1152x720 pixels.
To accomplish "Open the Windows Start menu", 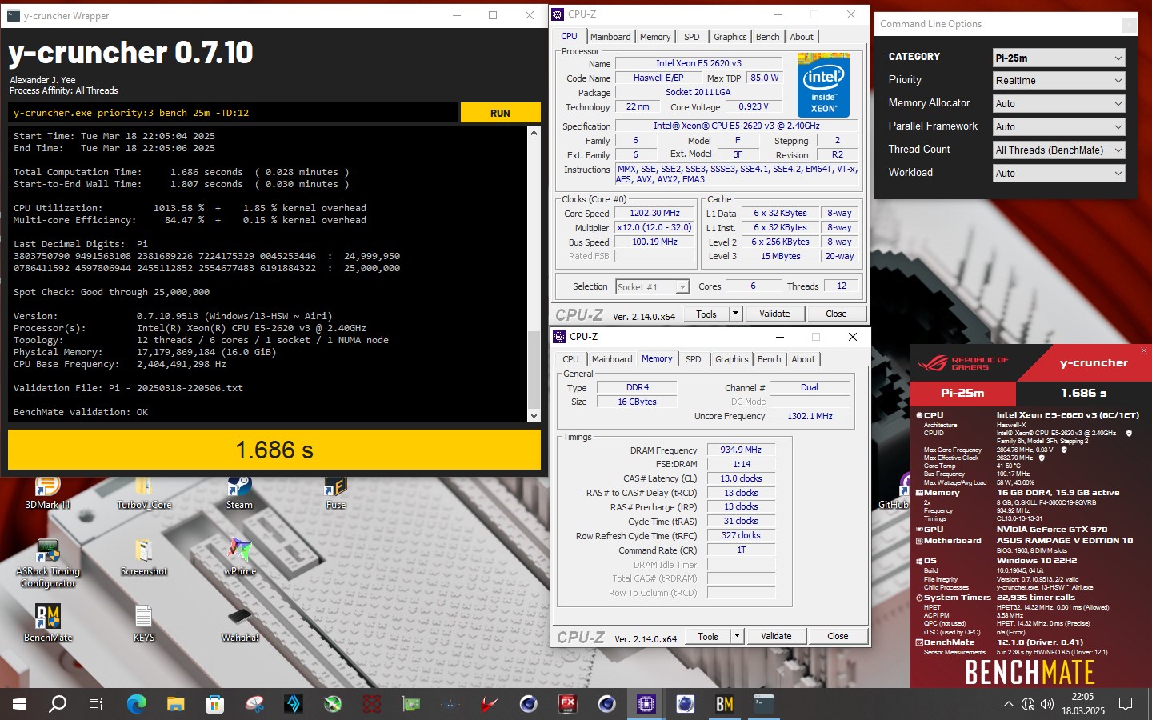I will 19,704.
